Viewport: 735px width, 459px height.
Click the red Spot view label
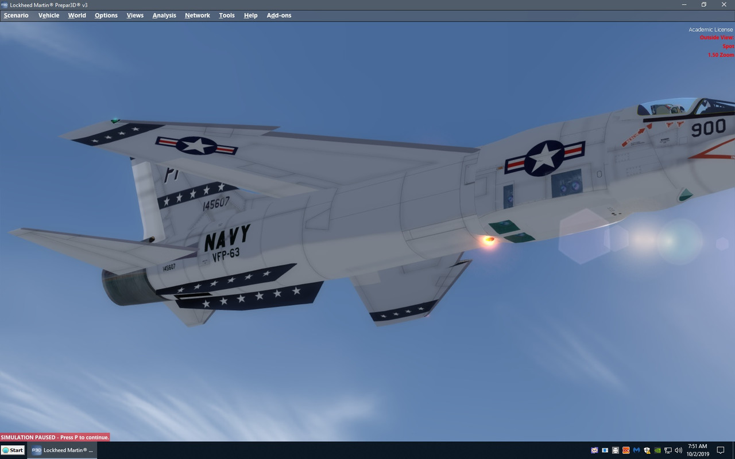[728, 46]
